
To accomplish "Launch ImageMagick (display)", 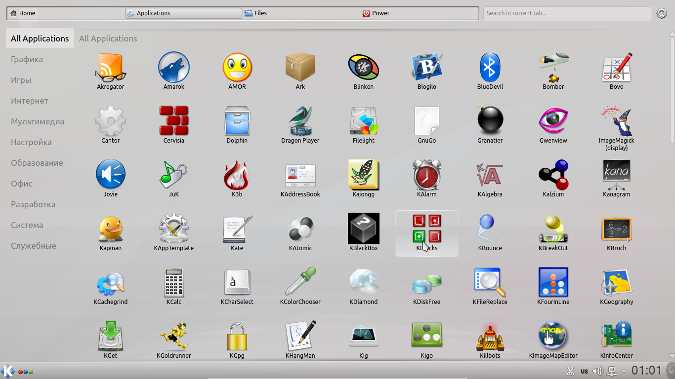I will pos(617,128).
